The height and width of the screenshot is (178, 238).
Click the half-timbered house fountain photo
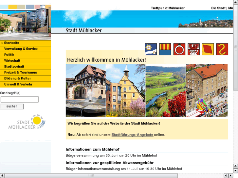pos(85,90)
